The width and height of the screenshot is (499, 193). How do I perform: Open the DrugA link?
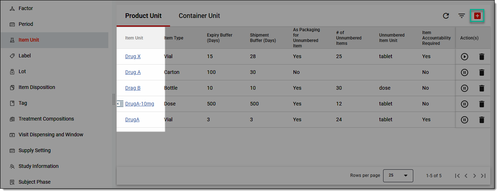pos(132,119)
